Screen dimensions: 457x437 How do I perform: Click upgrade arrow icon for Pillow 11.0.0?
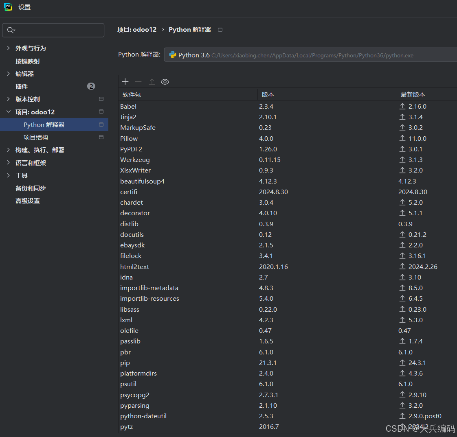(x=402, y=138)
